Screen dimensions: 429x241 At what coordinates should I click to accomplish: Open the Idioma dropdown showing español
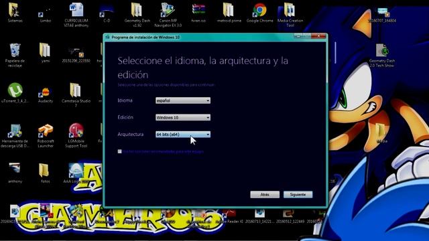tap(183, 100)
